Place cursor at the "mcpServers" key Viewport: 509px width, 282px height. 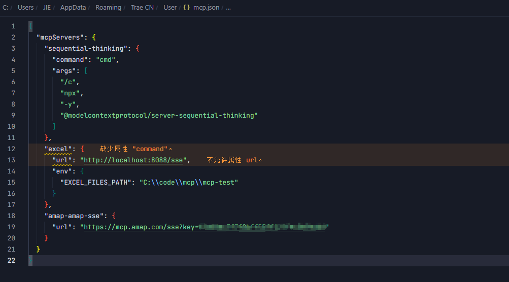click(60, 38)
